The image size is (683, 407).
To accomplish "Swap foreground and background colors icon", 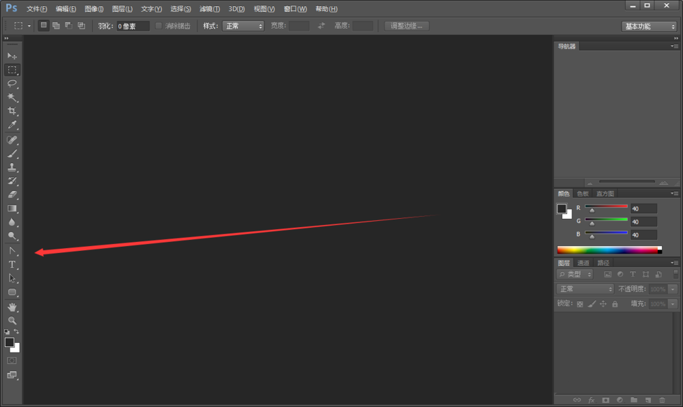I will pos(16,331).
